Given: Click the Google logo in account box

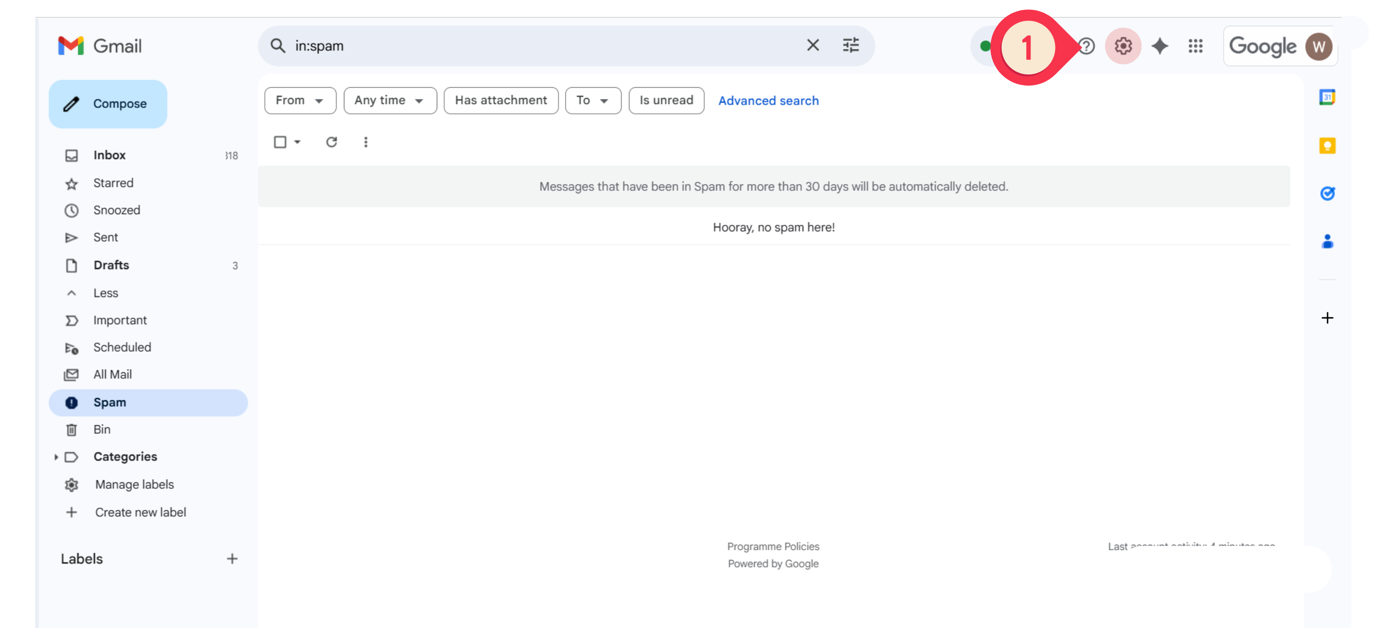Looking at the screenshot, I should pos(1262,47).
